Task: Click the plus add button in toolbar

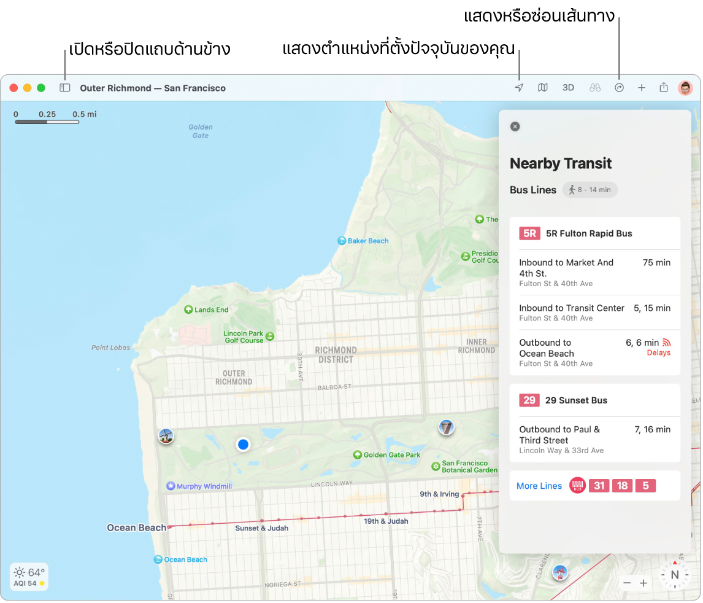Action: tap(642, 88)
